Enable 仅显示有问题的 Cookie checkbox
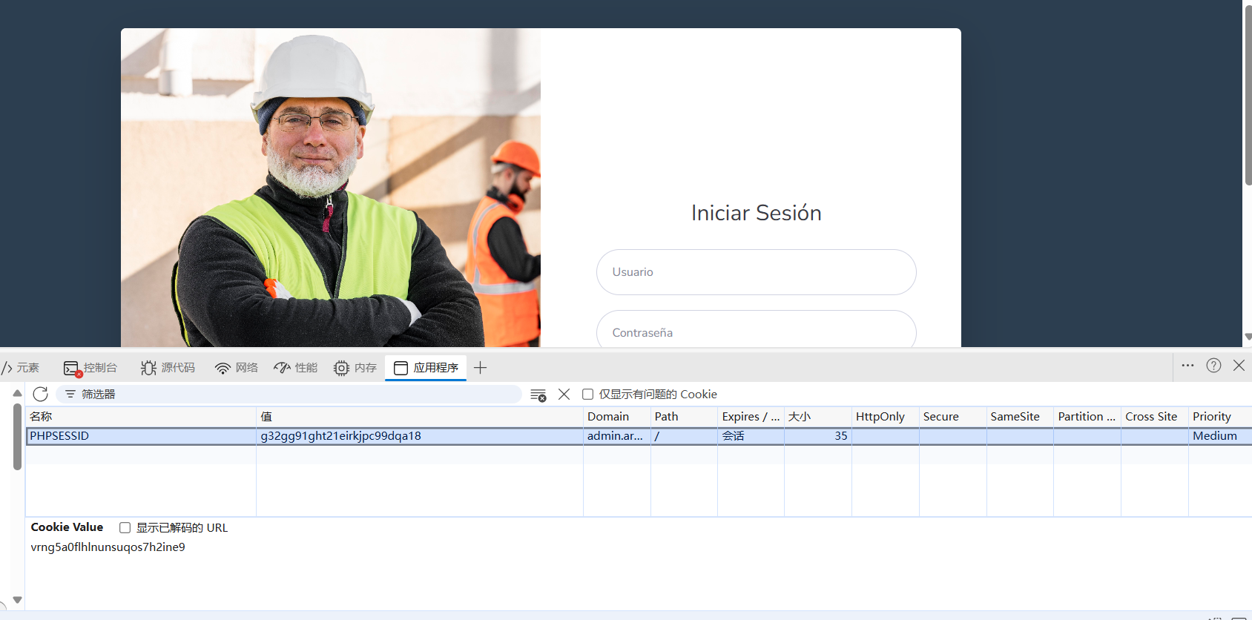This screenshot has height=620, width=1252. pyautogui.click(x=588, y=395)
